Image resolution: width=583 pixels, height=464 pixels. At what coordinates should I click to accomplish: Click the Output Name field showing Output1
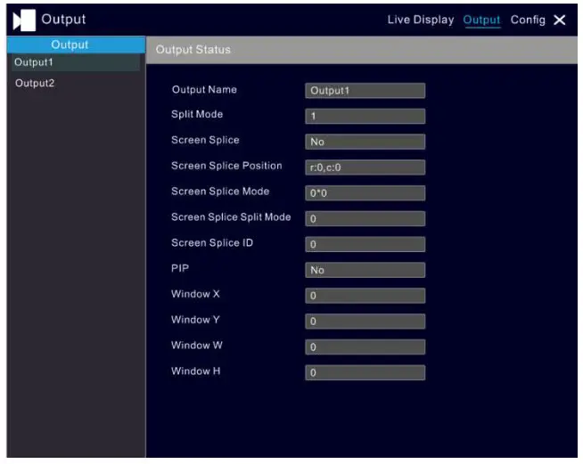pos(365,91)
